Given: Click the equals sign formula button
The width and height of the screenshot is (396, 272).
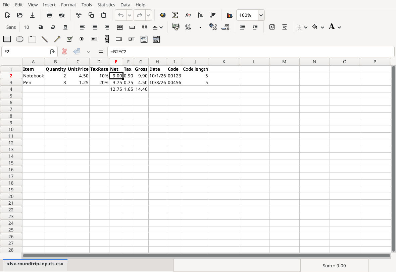Looking at the screenshot, I should (101, 52).
